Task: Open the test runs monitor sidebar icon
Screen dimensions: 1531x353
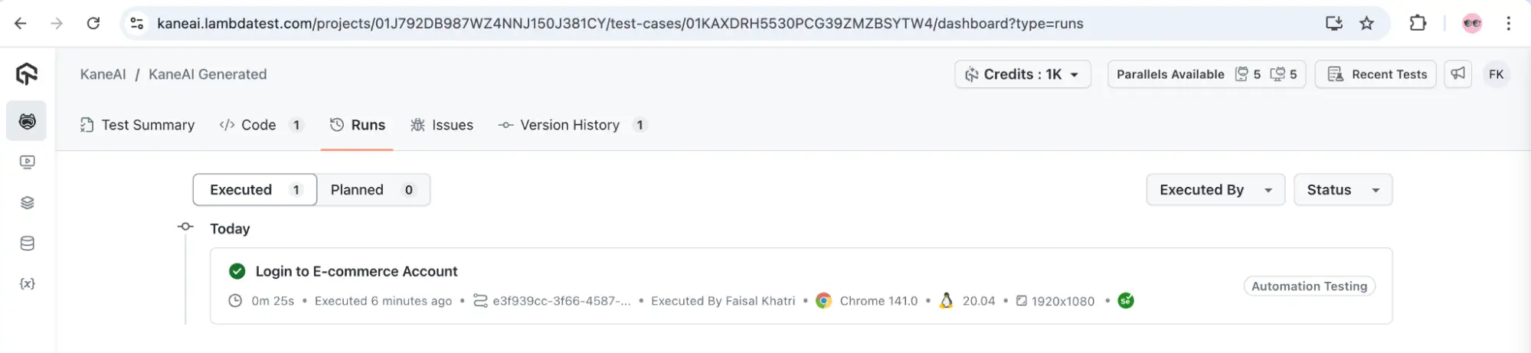Action: tap(27, 162)
